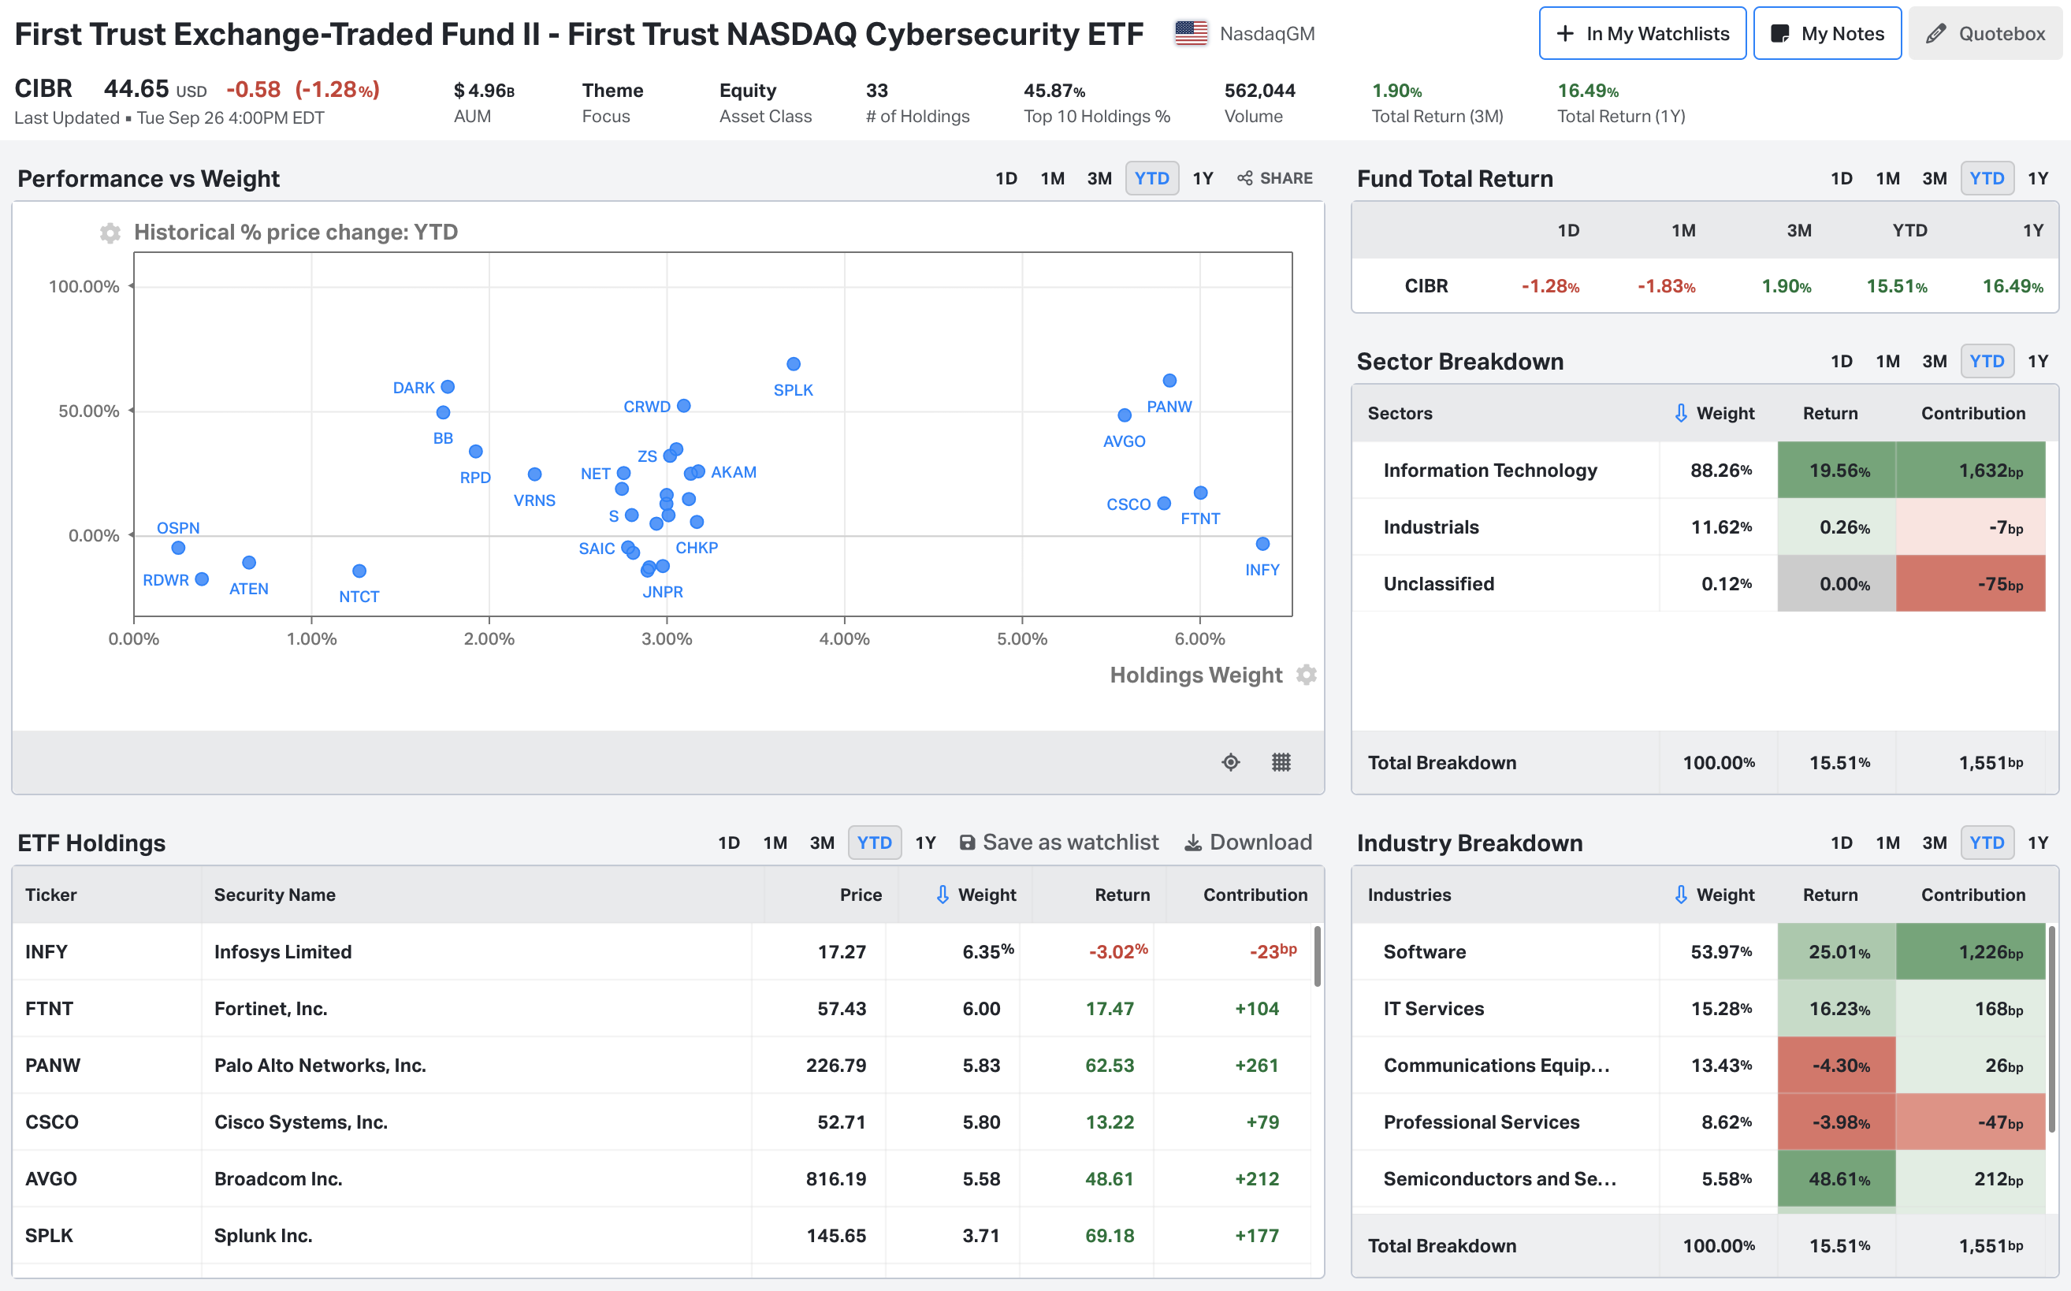Viewport: 2071px width, 1291px height.
Task: Select YTD in Sector Breakdown
Action: (1987, 361)
